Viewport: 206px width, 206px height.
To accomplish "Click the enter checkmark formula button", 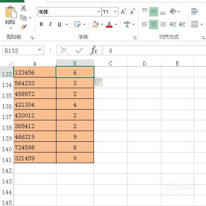I will [79, 50].
